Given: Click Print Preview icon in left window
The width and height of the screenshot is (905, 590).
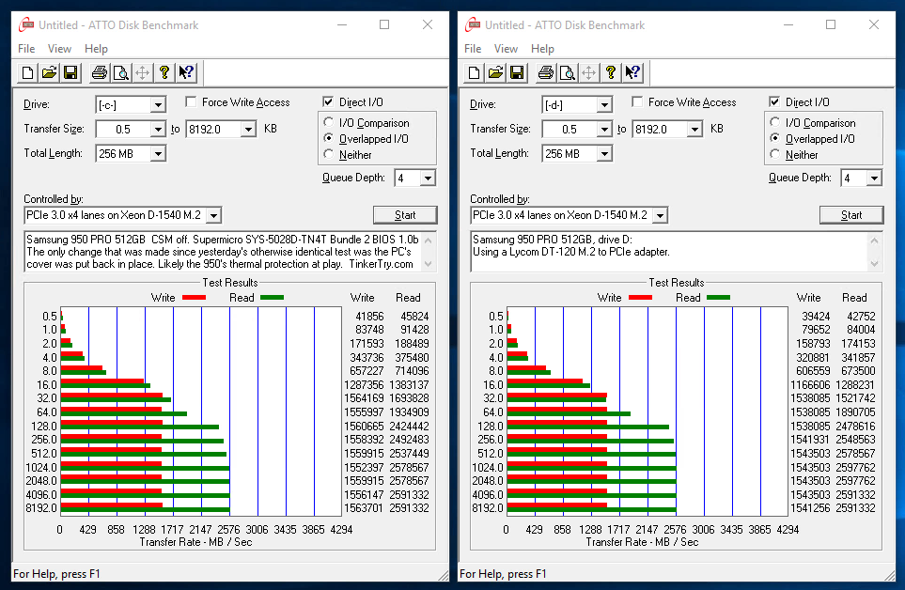Looking at the screenshot, I should click(x=120, y=72).
